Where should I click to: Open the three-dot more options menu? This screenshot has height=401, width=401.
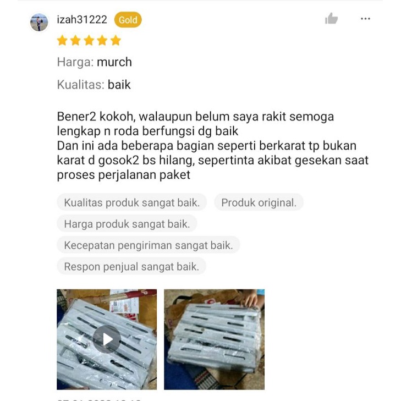coord(365,19)
